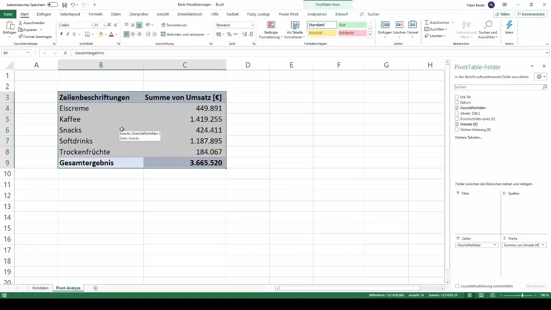Expand the cell styles gallery
This screenshot has height=310, width=551.
[370, 34]
